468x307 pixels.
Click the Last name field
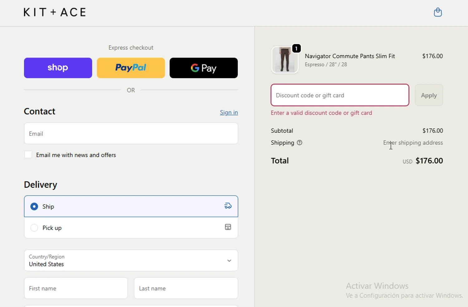(186, 288)
